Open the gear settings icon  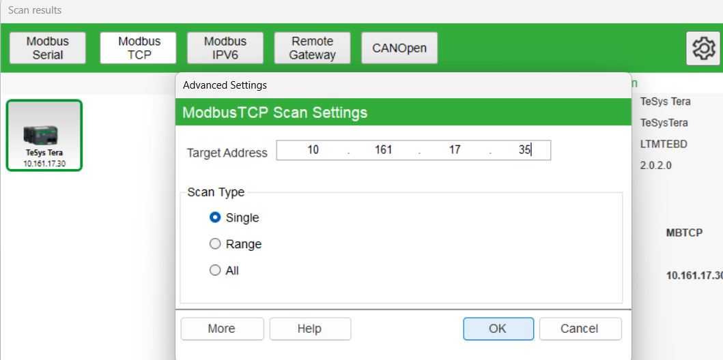pos(703,48)
